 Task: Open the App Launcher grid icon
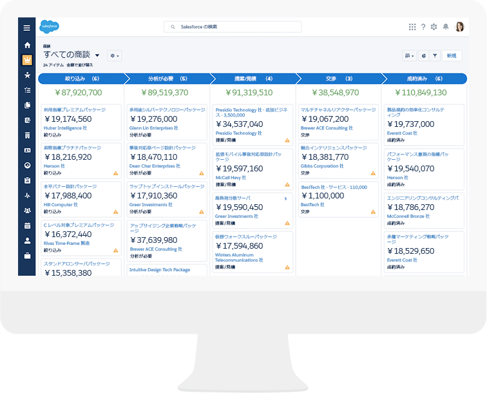click(x=412, y=26)
